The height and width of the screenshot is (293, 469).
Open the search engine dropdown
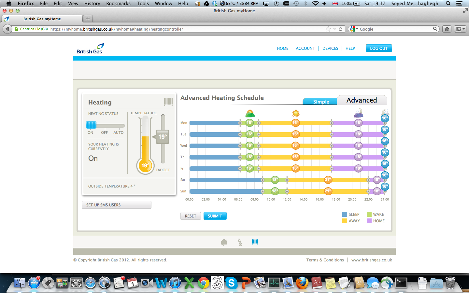tap(354, 29)
